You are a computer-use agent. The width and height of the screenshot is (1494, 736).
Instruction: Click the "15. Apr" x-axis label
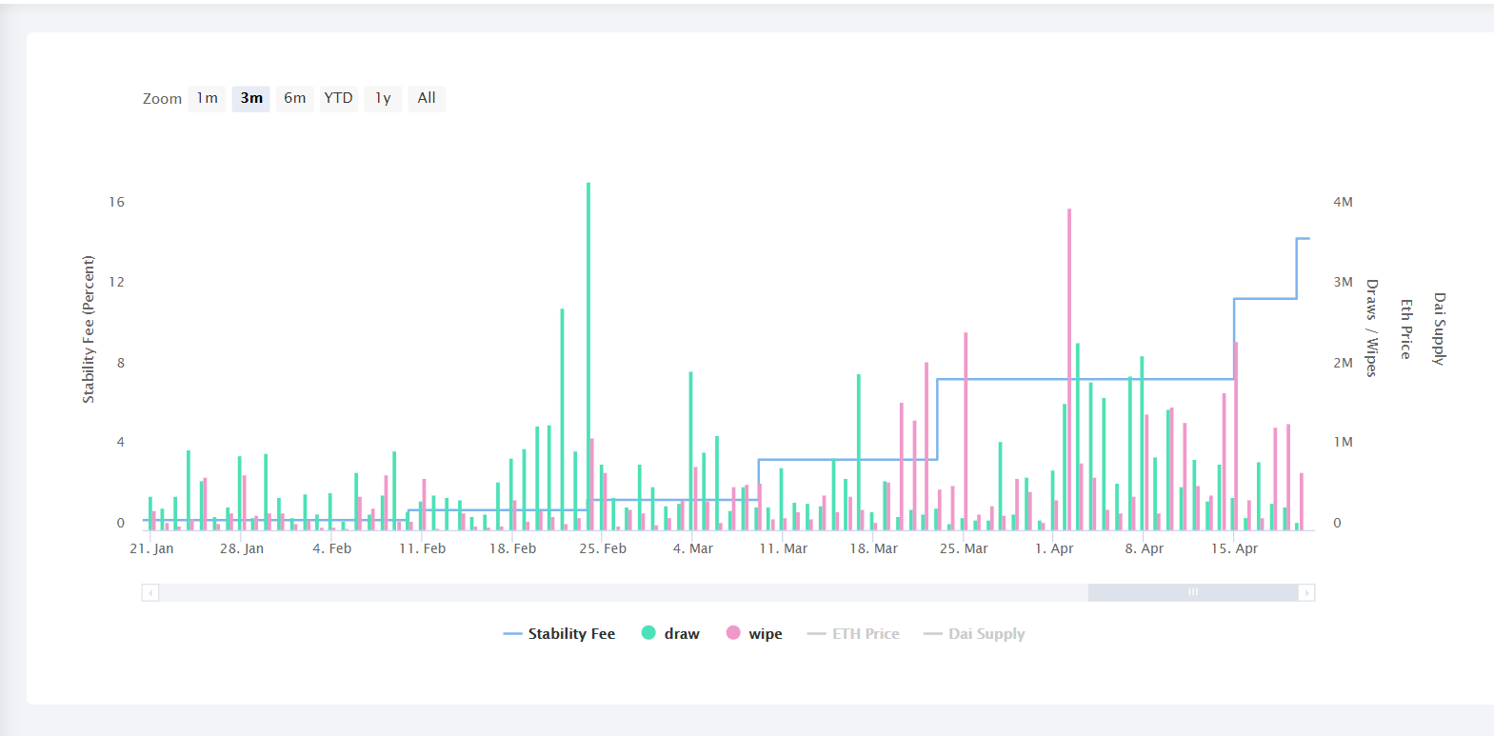(x=1234, y=548)
